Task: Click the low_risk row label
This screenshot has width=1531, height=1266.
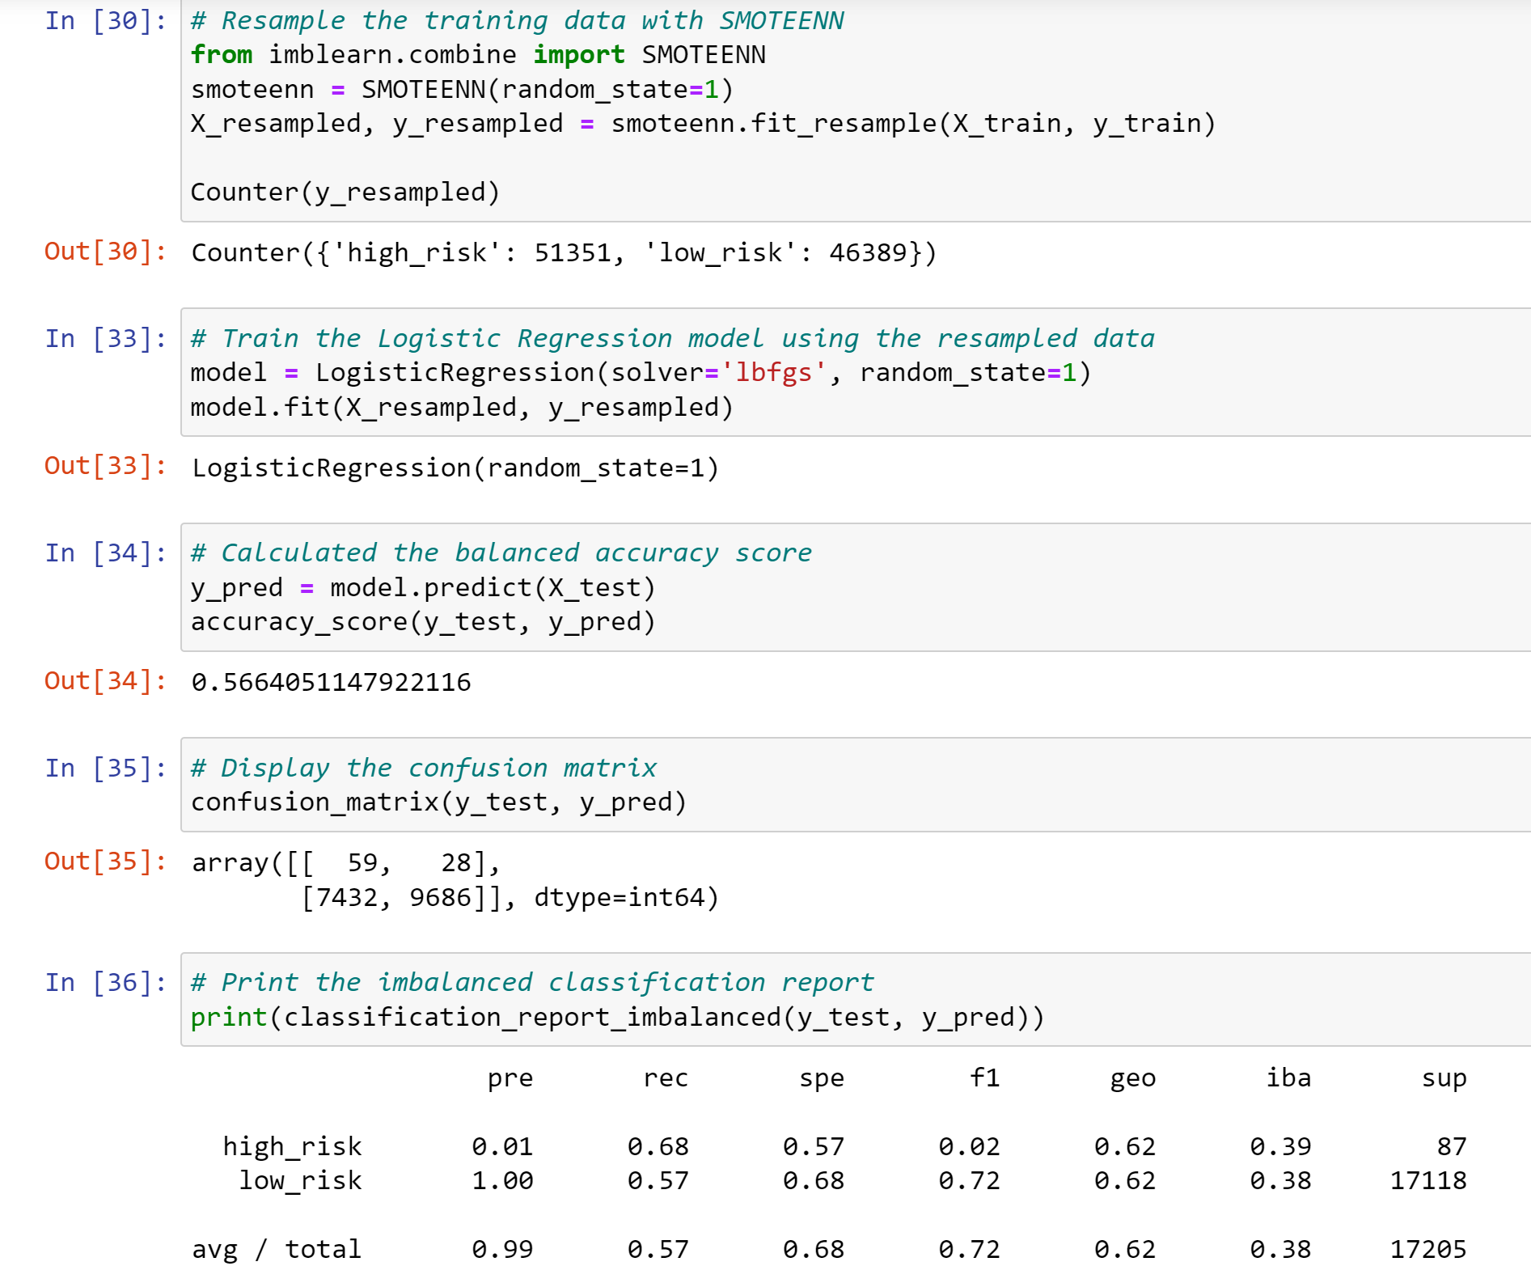Action: coord(300,1181)
